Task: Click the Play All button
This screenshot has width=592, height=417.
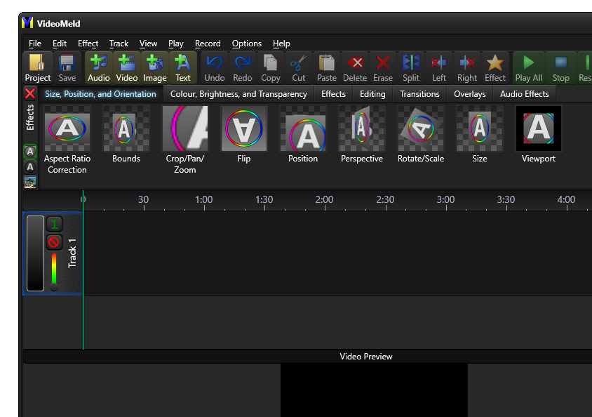Action: 530,67
